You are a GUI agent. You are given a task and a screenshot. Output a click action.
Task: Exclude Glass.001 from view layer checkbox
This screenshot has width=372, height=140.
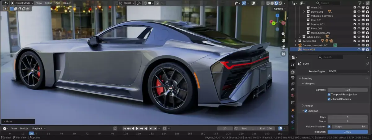coord(355,7)
